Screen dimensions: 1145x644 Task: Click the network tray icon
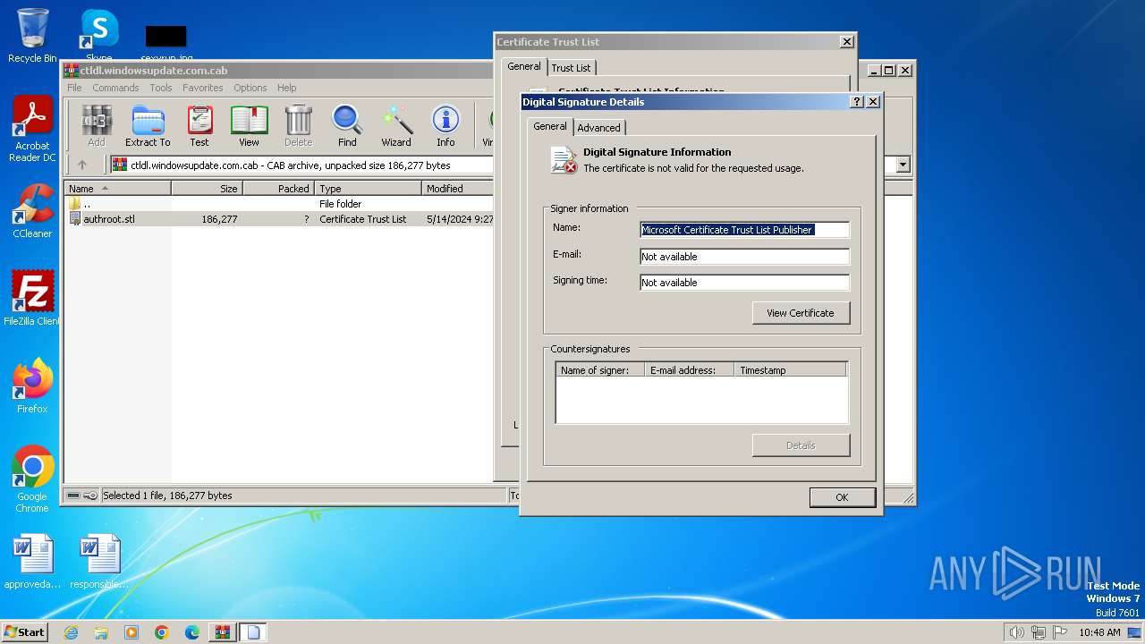coord(1038,632)
